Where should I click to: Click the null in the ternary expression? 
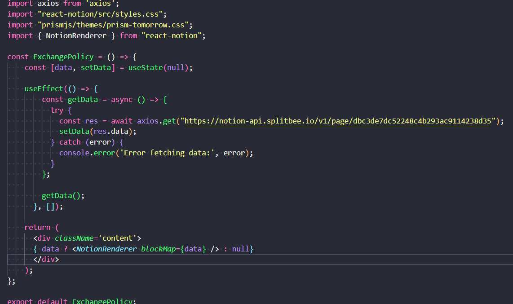240,249
